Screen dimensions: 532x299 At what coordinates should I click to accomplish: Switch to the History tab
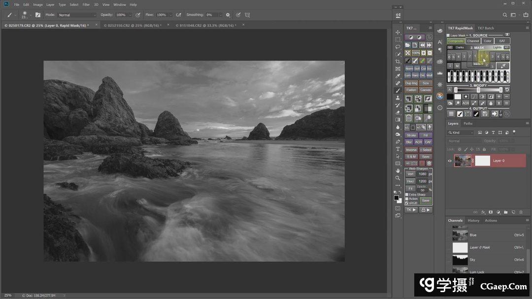tap(473, 220)
